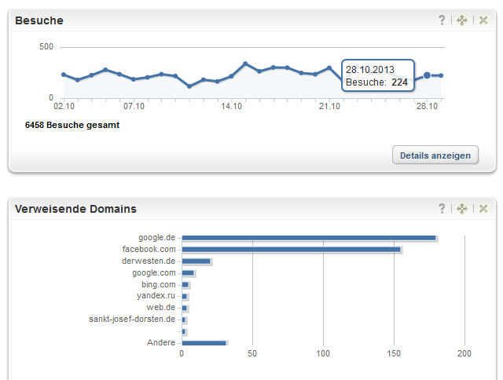
Task: Click the highlighted 28.10 data point
Action: 427,75
